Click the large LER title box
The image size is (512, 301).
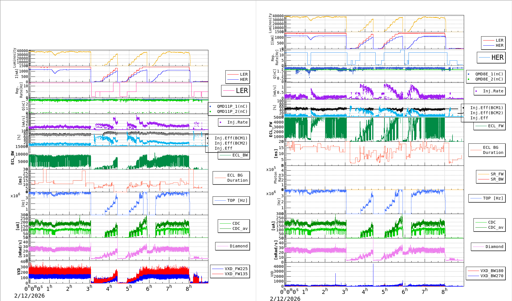pos(235,91)
